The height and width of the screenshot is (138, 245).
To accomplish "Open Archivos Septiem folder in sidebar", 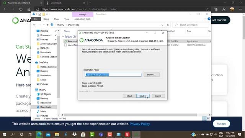I will coord(47,44).
